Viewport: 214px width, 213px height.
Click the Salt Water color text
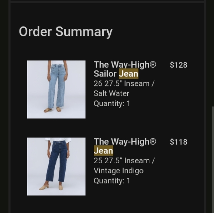[111, 93]
